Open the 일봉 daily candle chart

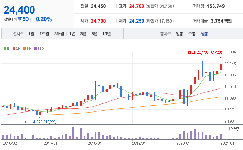click(x=179, y=34)
